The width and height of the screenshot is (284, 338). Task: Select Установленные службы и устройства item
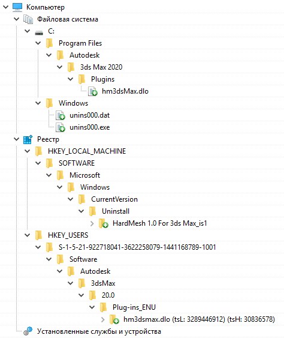pos(99,331)
